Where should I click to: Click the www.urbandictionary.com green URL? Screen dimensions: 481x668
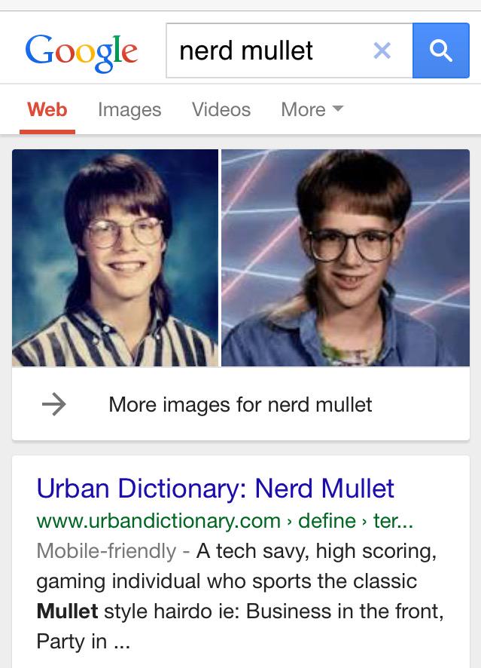click(x=159, y=520)
